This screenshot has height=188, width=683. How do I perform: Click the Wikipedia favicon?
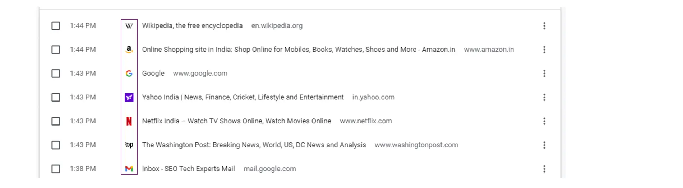[129, 26]
